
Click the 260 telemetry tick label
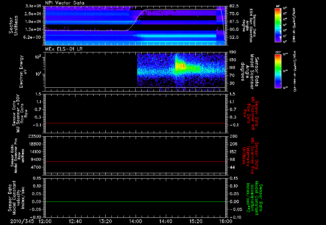pyautogui.click(x=233, y=136)
